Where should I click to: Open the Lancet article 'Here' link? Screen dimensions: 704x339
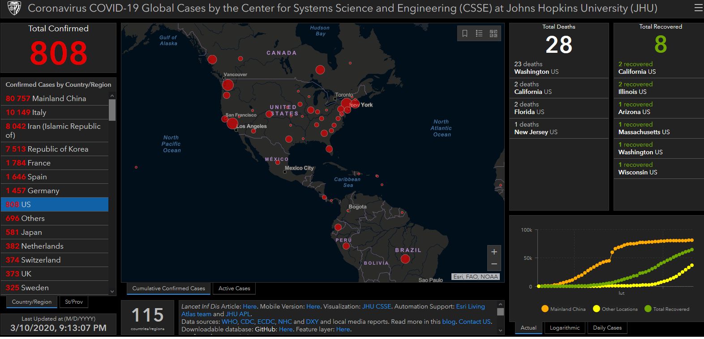[x=249, y=306]
